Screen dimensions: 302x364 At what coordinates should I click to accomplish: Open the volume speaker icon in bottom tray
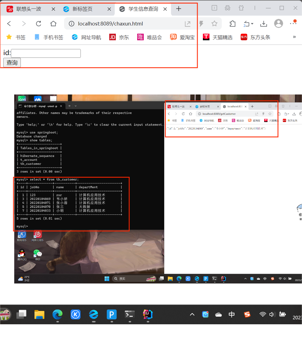(272, 314)
